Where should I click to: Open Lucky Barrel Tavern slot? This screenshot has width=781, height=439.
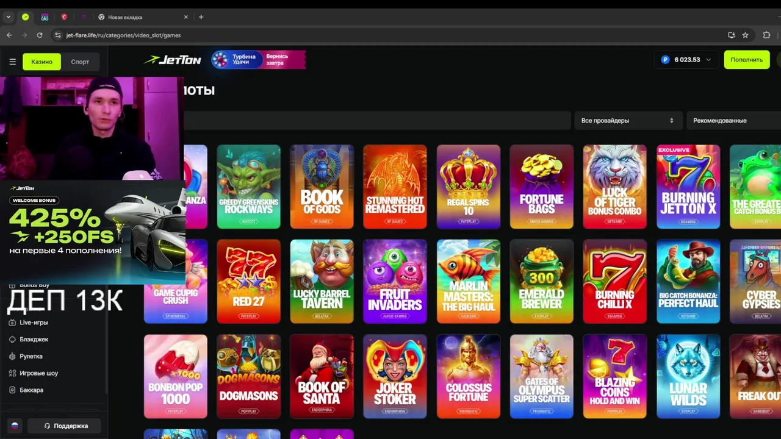(322, 281)
